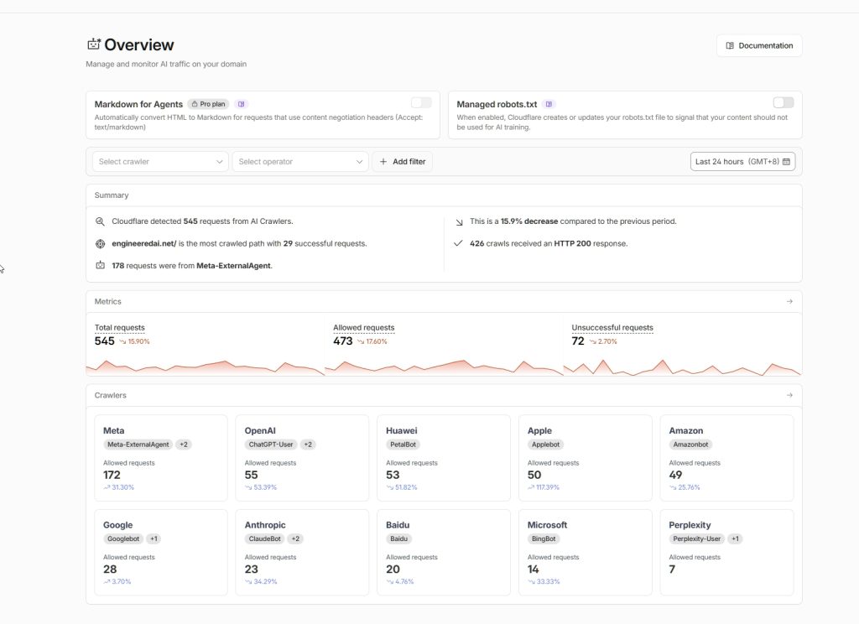859x624 pixels.
Task: Click the Allowed requests sparkline chart
Action: 444,367
